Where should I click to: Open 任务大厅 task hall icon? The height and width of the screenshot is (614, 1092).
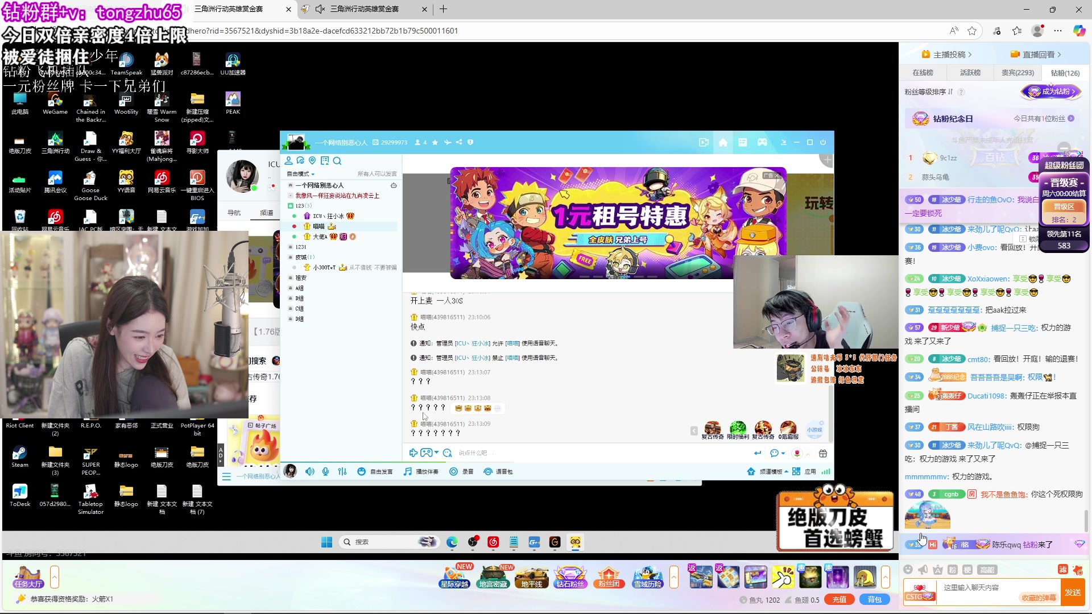click(28, 578)
